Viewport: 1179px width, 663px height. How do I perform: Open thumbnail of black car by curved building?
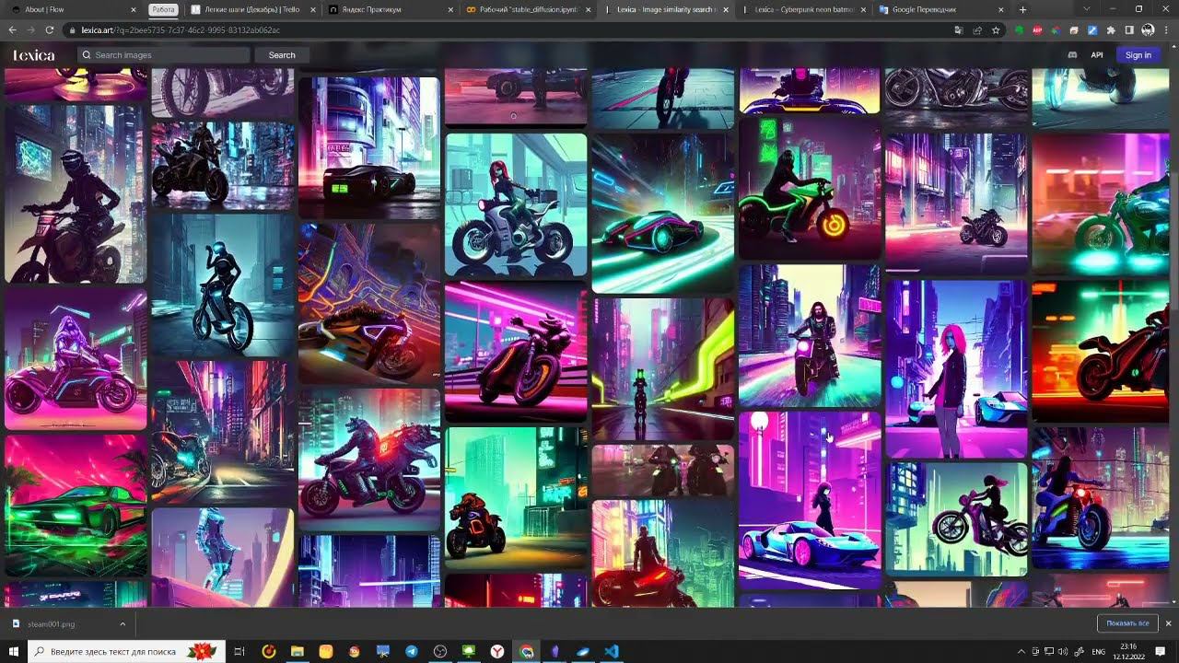click(369, 147)
